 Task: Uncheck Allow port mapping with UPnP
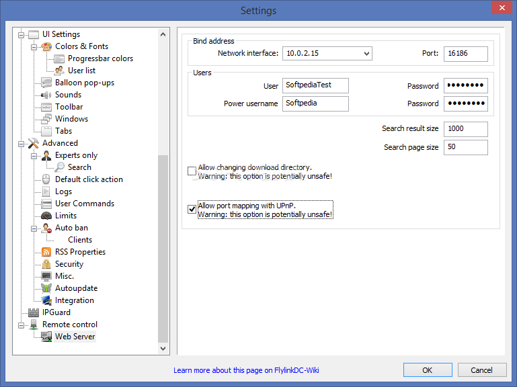(192, 210)
